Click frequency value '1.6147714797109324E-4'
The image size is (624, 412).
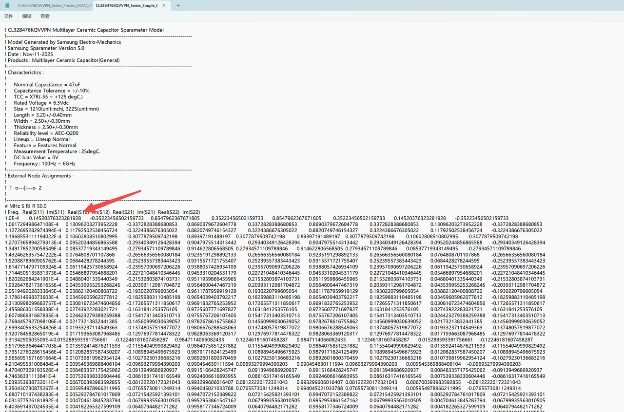[x=34, y=267]
